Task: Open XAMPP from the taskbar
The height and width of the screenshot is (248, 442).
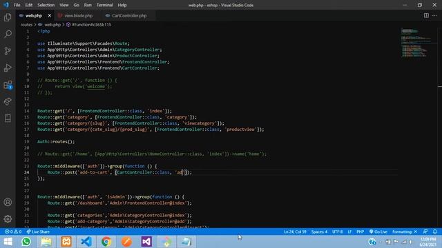Action: tap(66, 242)
